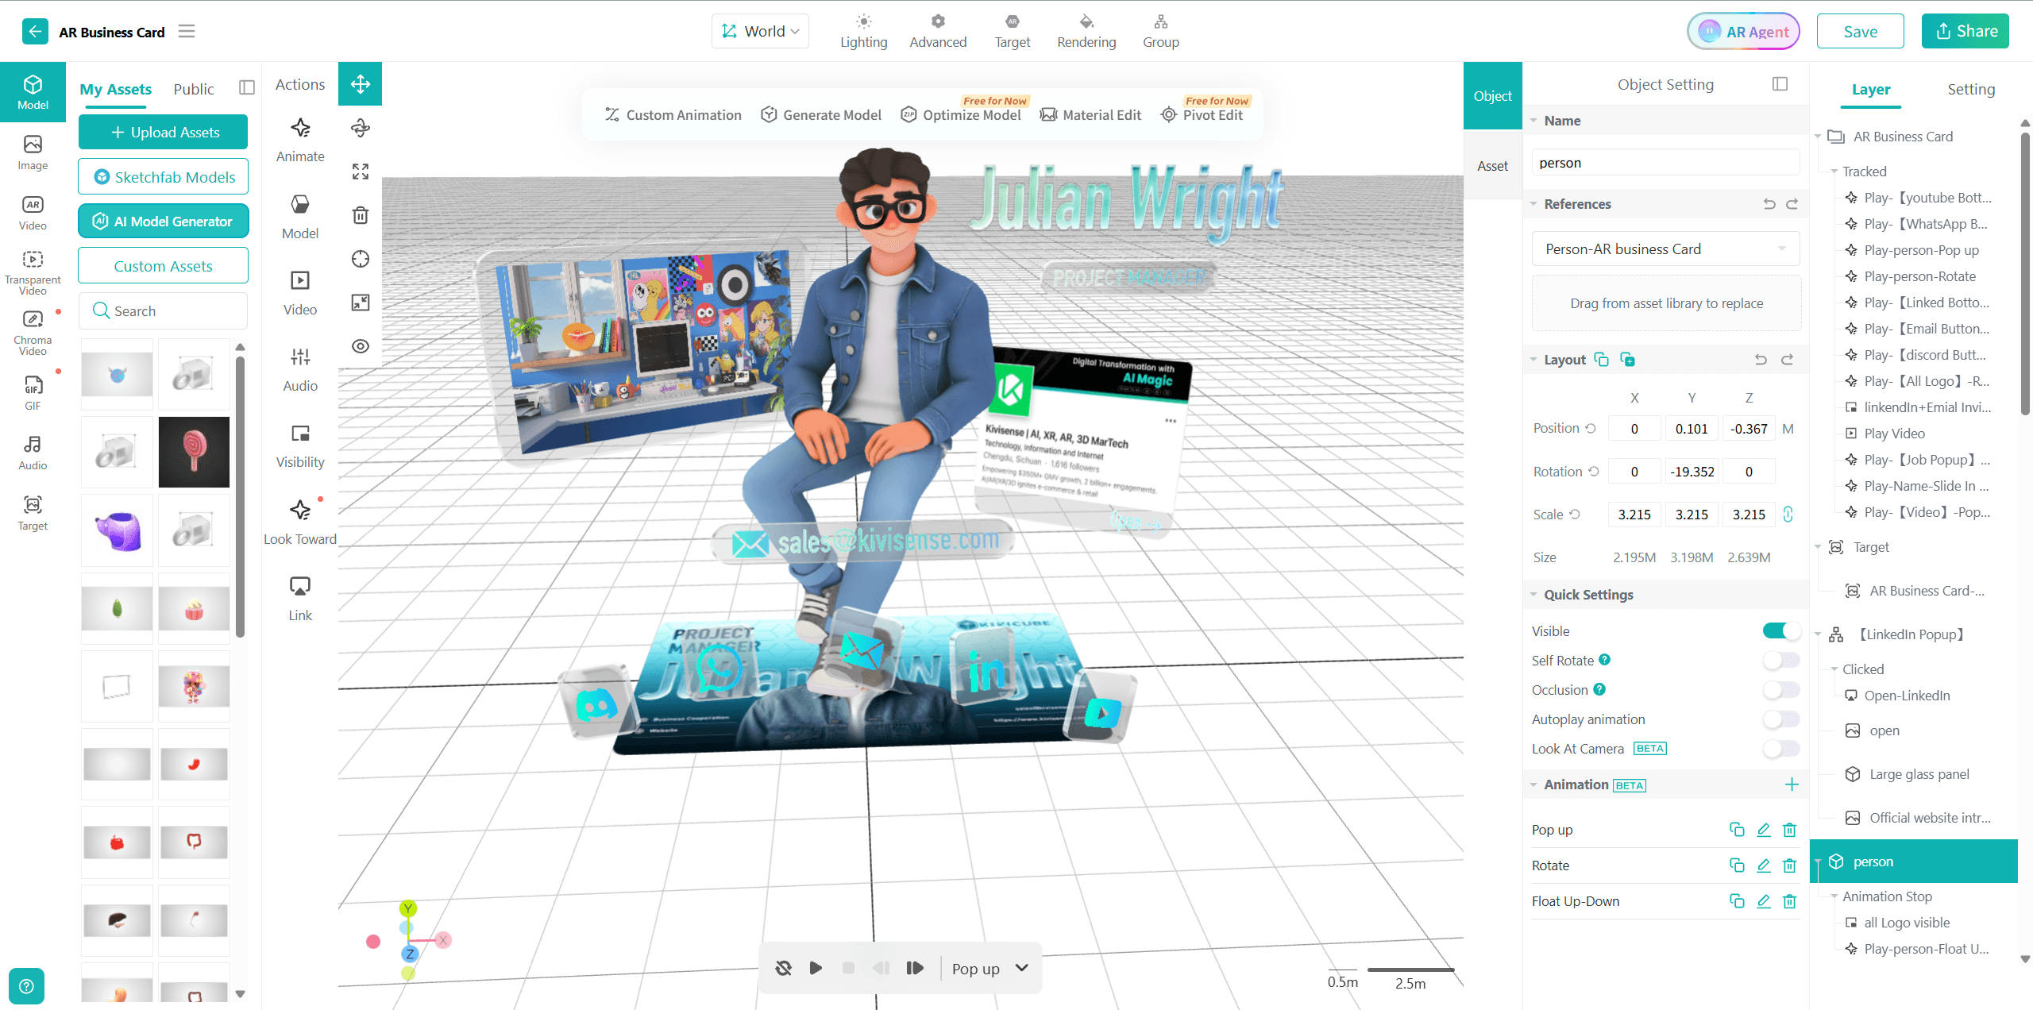Open Lighting settings
This screenshot has height=1010, width=2033.
pyautogui.click(x=864, y=31)
